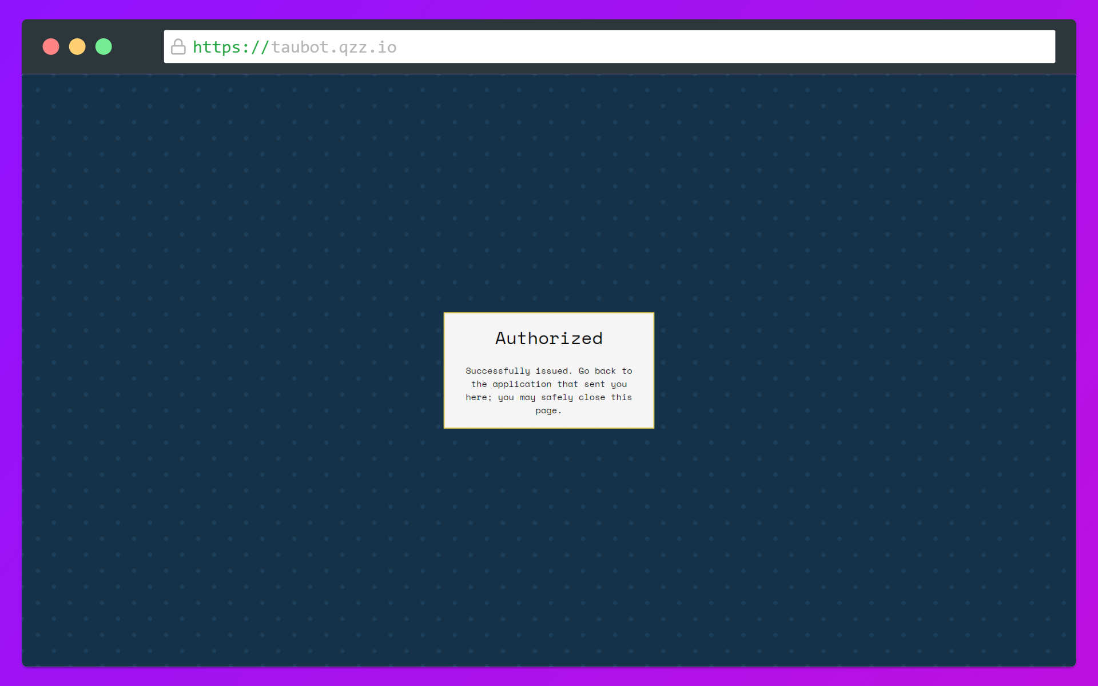Click the yellow traffic-light window control

click(x=77, y=46)
